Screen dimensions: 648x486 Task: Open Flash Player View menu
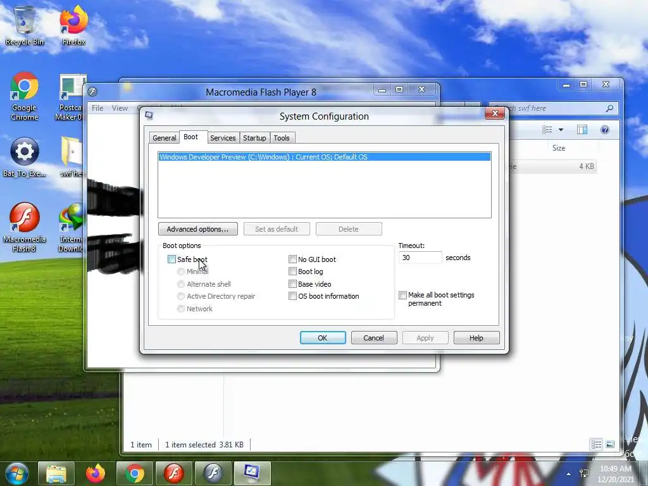pyautogui.click(x=120, y=108)
